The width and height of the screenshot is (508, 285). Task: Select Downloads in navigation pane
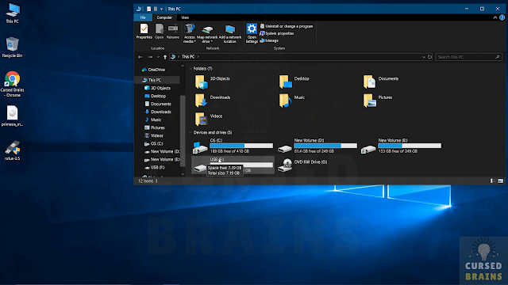point(160,112)
